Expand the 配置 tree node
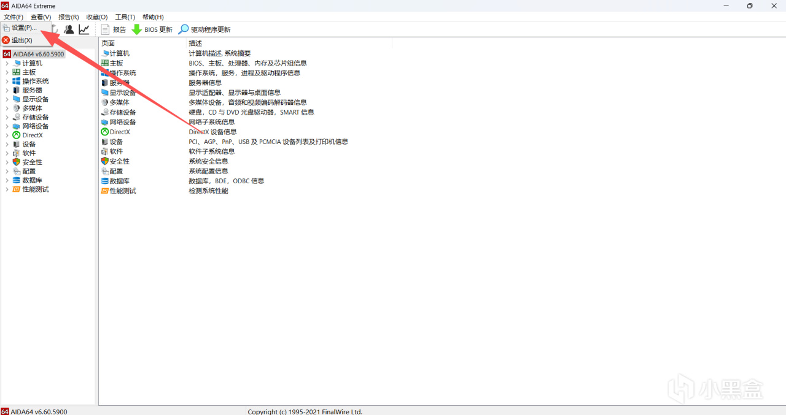Screen dimensions: 786x415 7,172
